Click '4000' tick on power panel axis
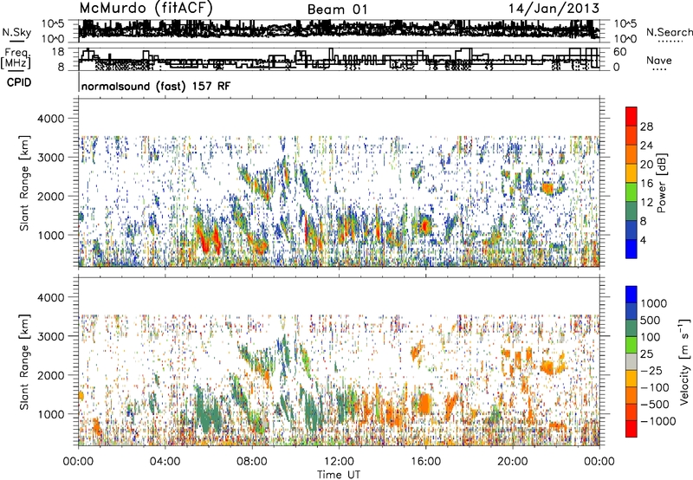The height and width of the screenshot is (480, 693). pos(51,119)
